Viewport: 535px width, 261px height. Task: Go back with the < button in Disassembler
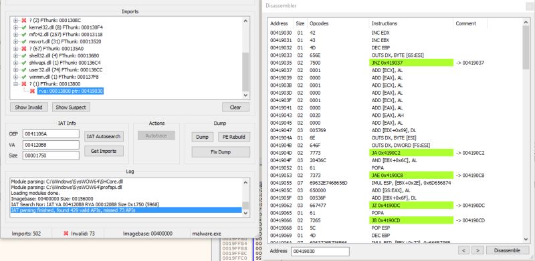[463, 250]
